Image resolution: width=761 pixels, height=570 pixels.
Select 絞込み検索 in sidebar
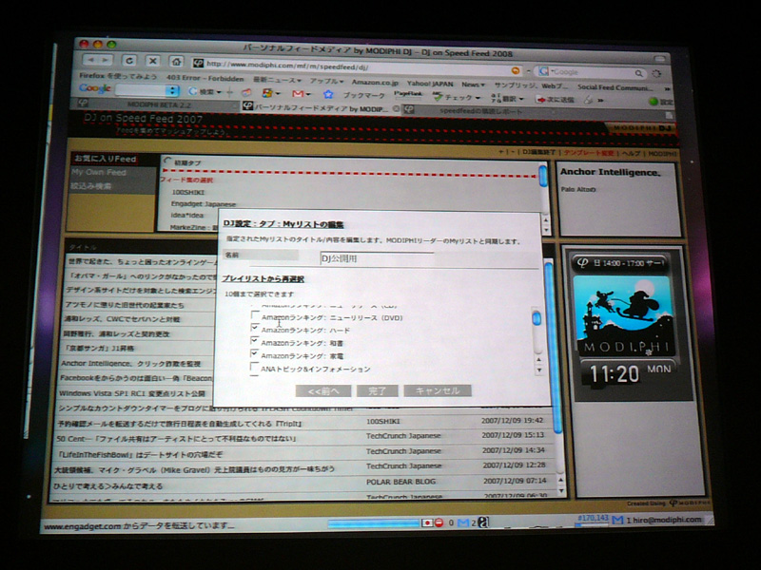90,186
